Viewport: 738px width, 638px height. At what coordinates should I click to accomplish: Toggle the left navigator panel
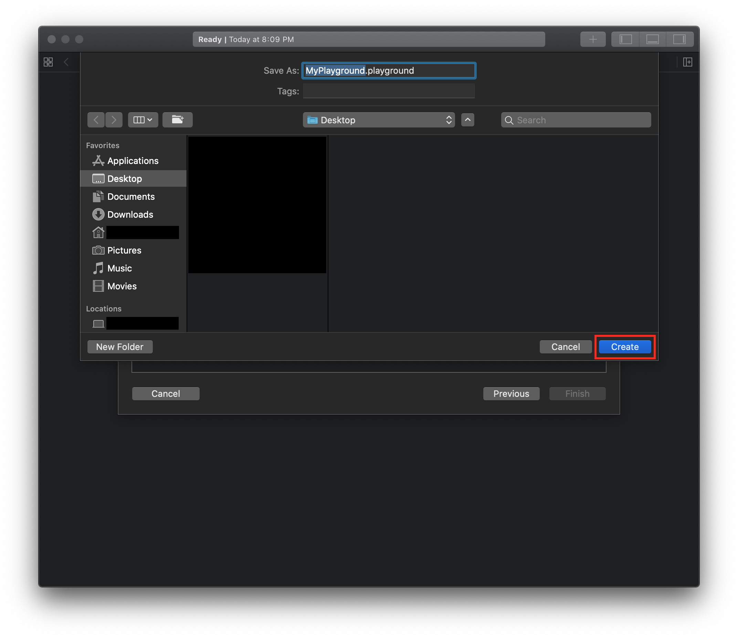click(625, 39)
